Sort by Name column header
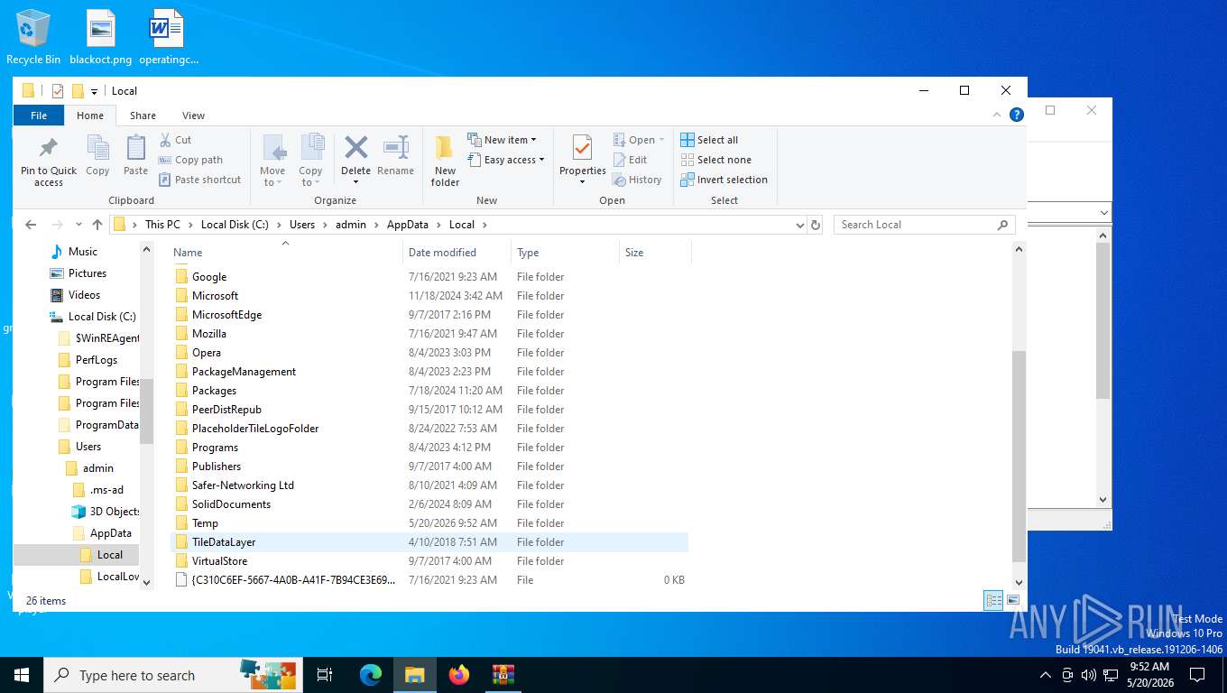The image size is (1227, 693). tap(285, 253)
